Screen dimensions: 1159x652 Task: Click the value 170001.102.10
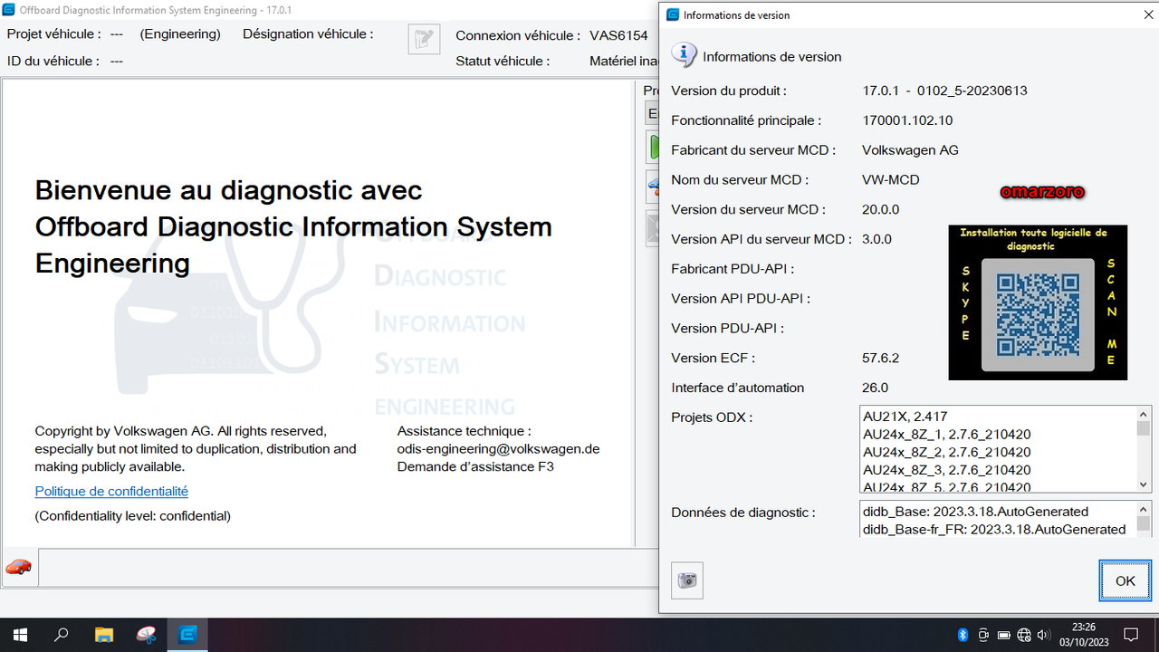point(907,120)
